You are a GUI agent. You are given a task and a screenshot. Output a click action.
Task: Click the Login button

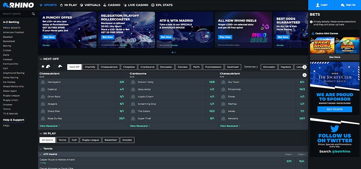coord(321,5)
